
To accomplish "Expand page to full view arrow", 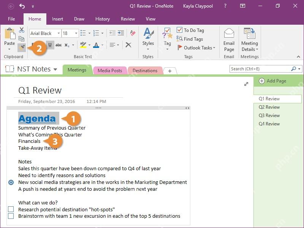I will [x=246, y=84].
